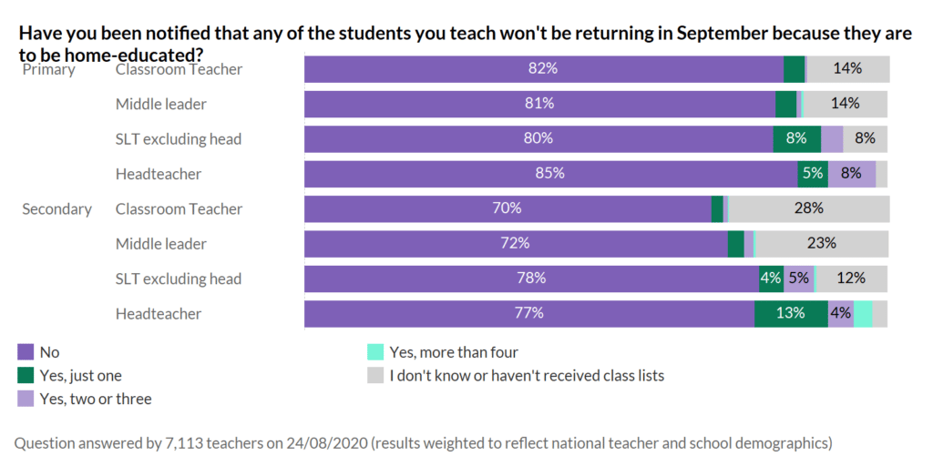Click the purple 'No' legend swatch
Image resolution: width=933 pixels, height=466 pixels.
click(26, 352)
